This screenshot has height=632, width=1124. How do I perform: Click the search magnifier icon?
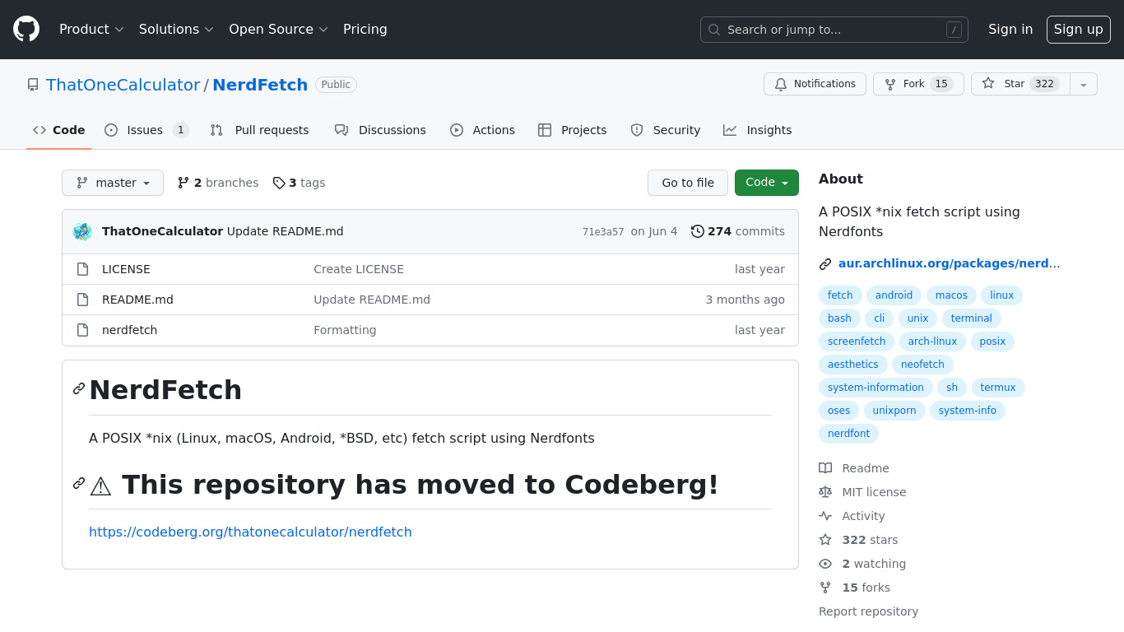tap(714, 30)
